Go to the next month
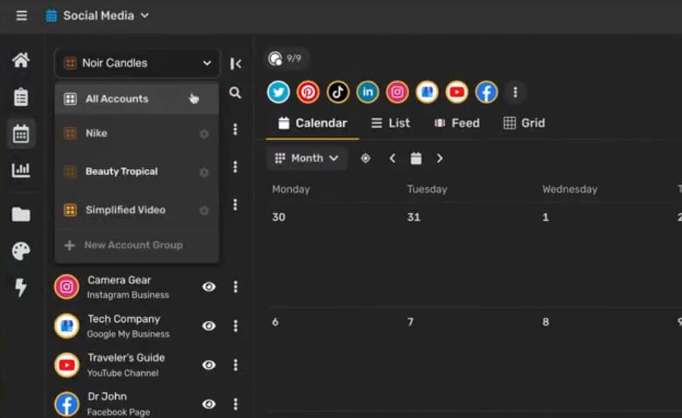 440,159
